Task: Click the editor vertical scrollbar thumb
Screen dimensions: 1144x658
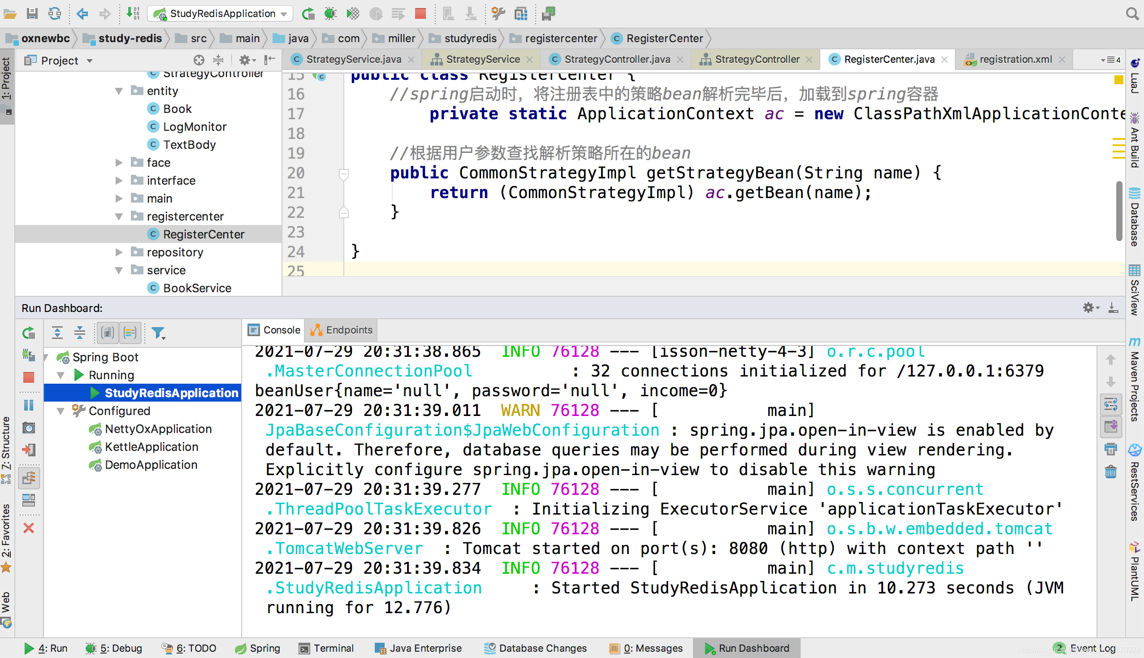Action: pyautogui.click(x=1119, y=211)
